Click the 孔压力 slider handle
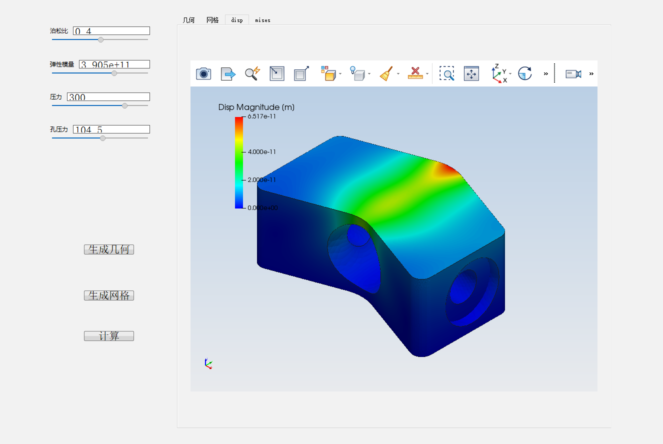663x444 pixels. 102,138
